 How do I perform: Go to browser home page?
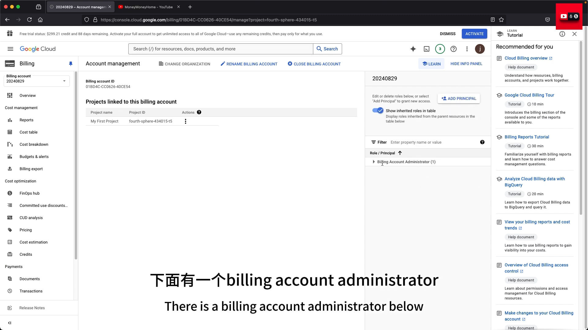pos(40,20)
